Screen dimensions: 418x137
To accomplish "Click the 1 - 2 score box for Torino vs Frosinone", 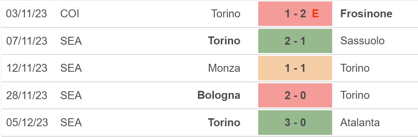I will coord(295,14).
